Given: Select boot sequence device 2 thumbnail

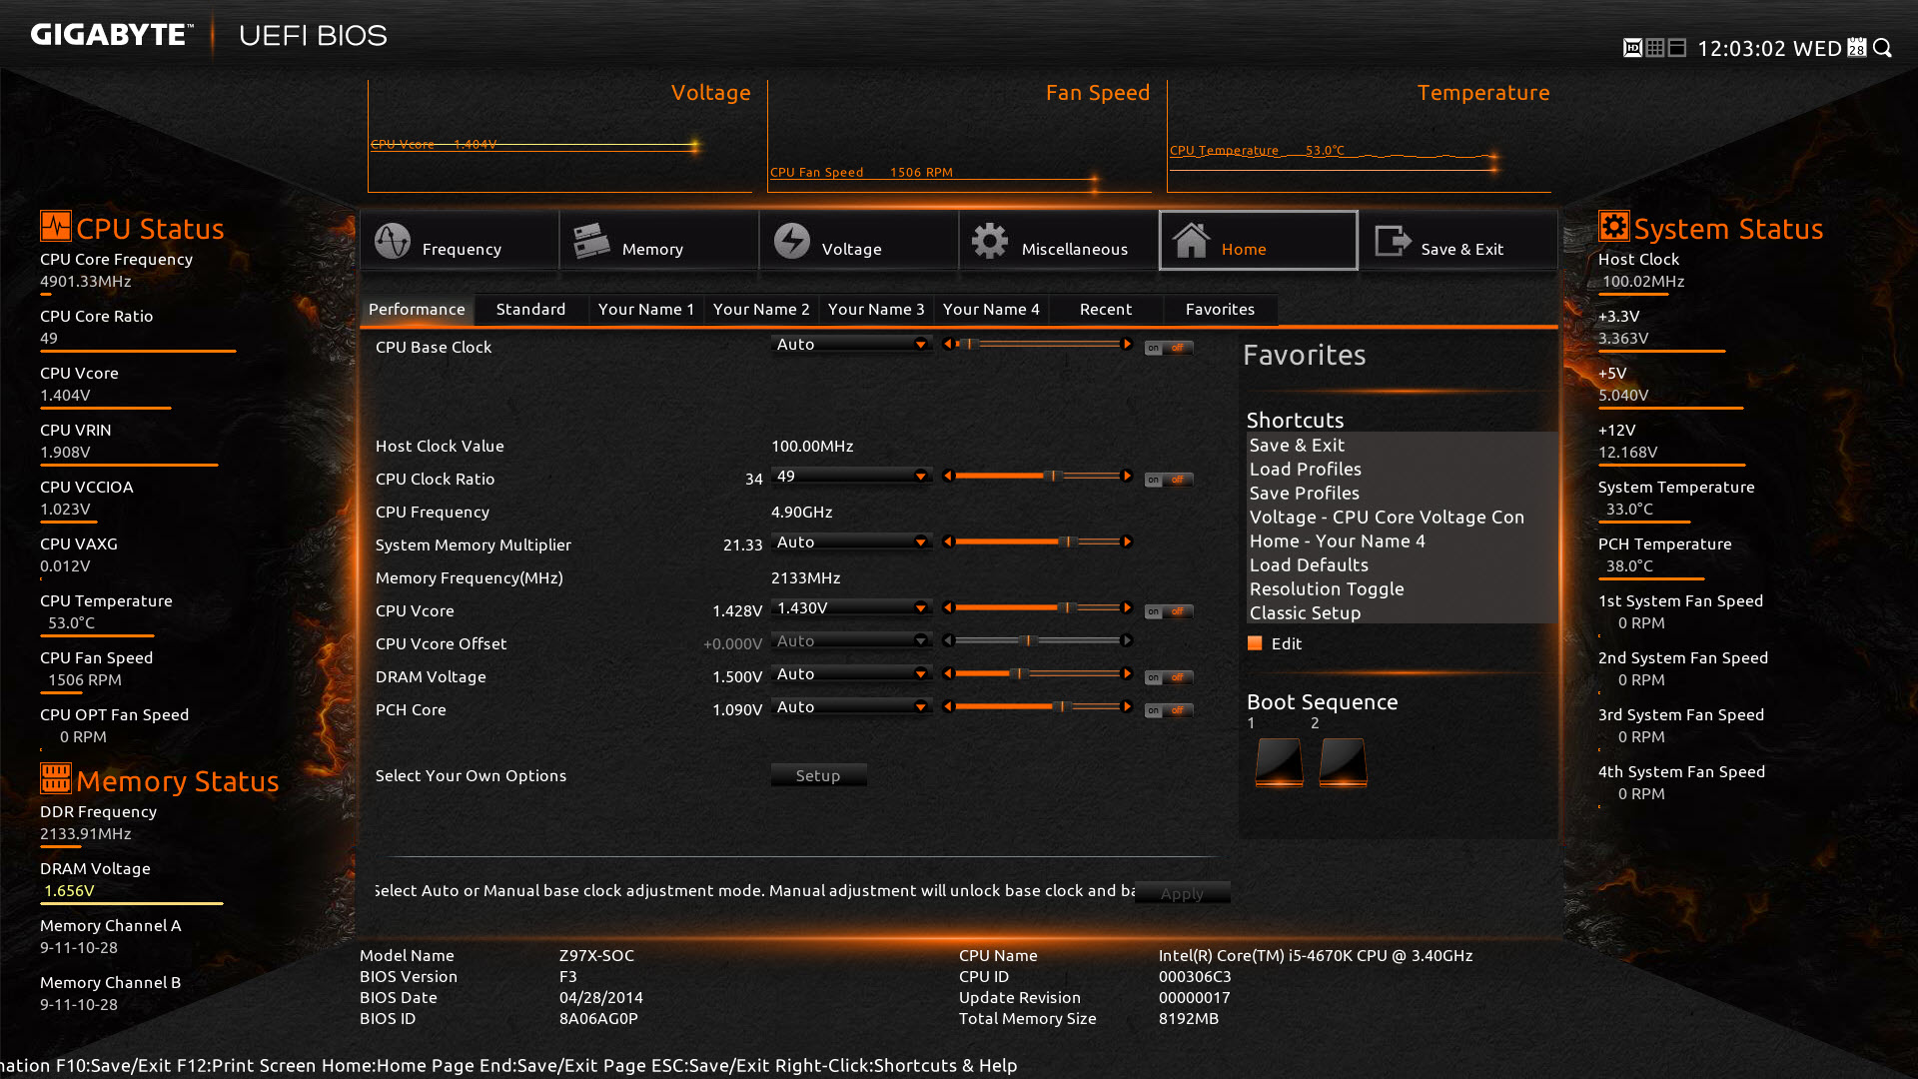Looking at the screenshot, I should [1343, 761].
